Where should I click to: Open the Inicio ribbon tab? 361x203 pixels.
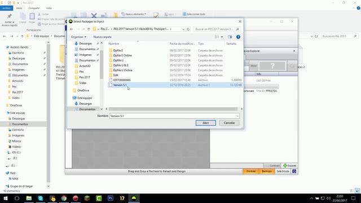pyautogui.click(x=19, y=8)
